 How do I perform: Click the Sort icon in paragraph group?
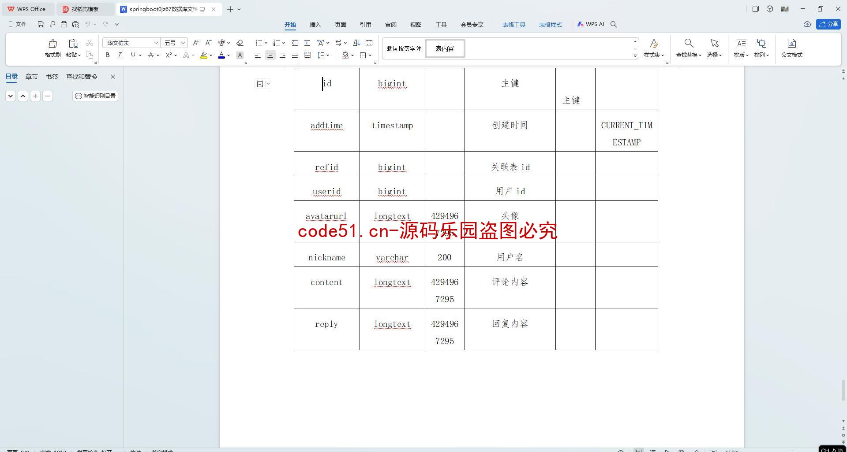(357, 43)
